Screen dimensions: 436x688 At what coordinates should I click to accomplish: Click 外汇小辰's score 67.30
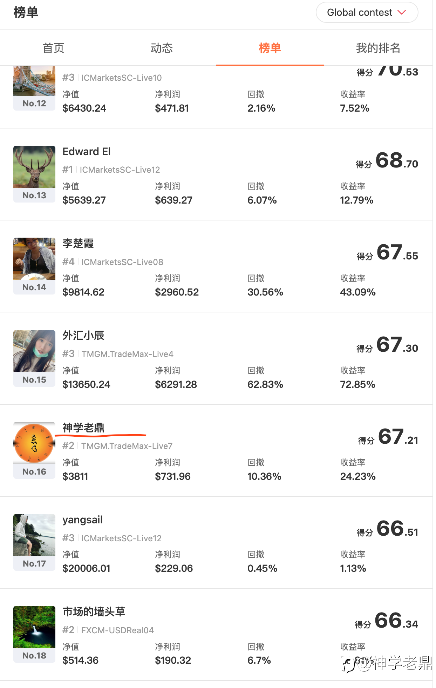(397, 345)
